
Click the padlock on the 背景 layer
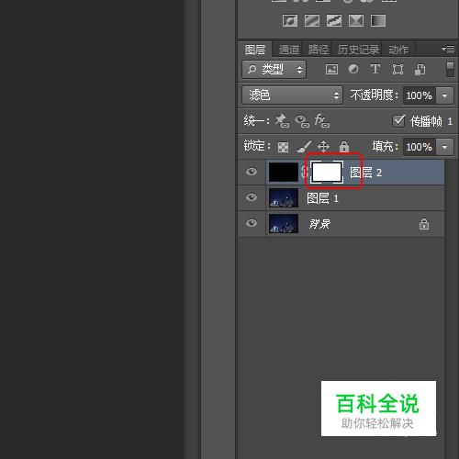pyautogui.click(x=424, y=224)
